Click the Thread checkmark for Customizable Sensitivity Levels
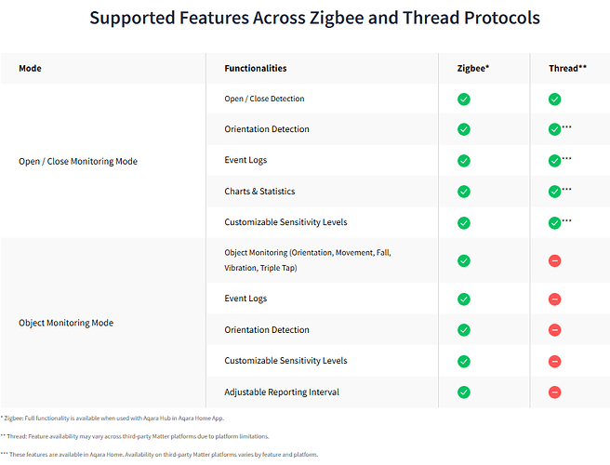610x465 pixels. (x=554, y=223)
